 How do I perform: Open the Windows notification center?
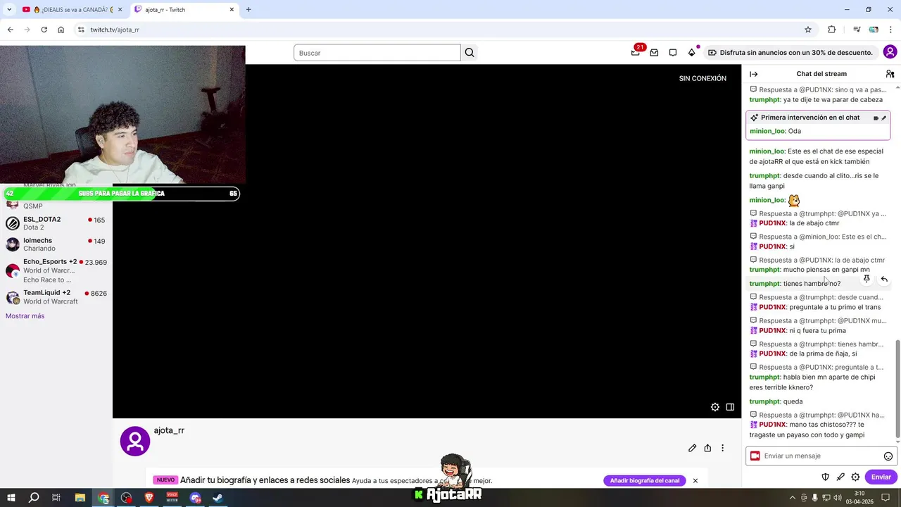click(887, 498)
